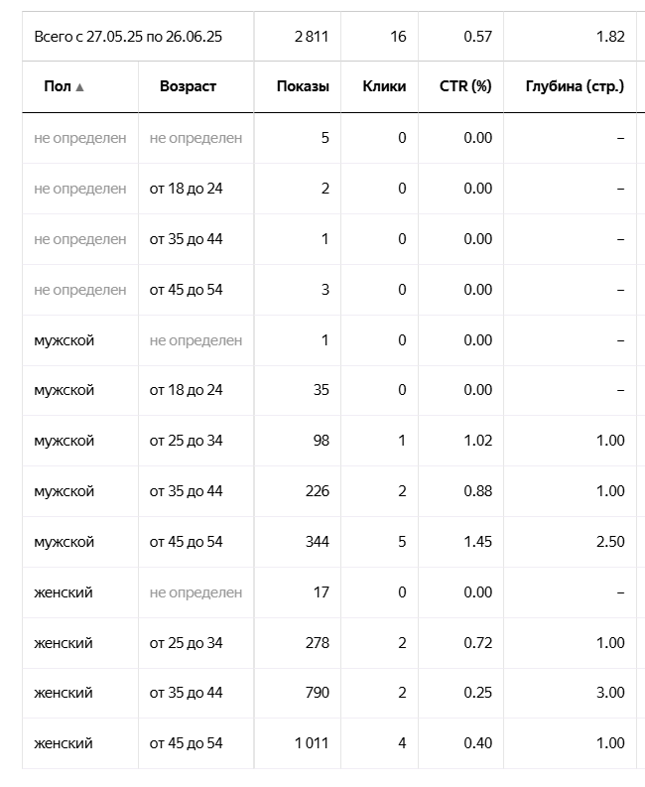Click the total impressions value 2 811
This screenshot has width=645, height=787.
[x=311, y=37]
